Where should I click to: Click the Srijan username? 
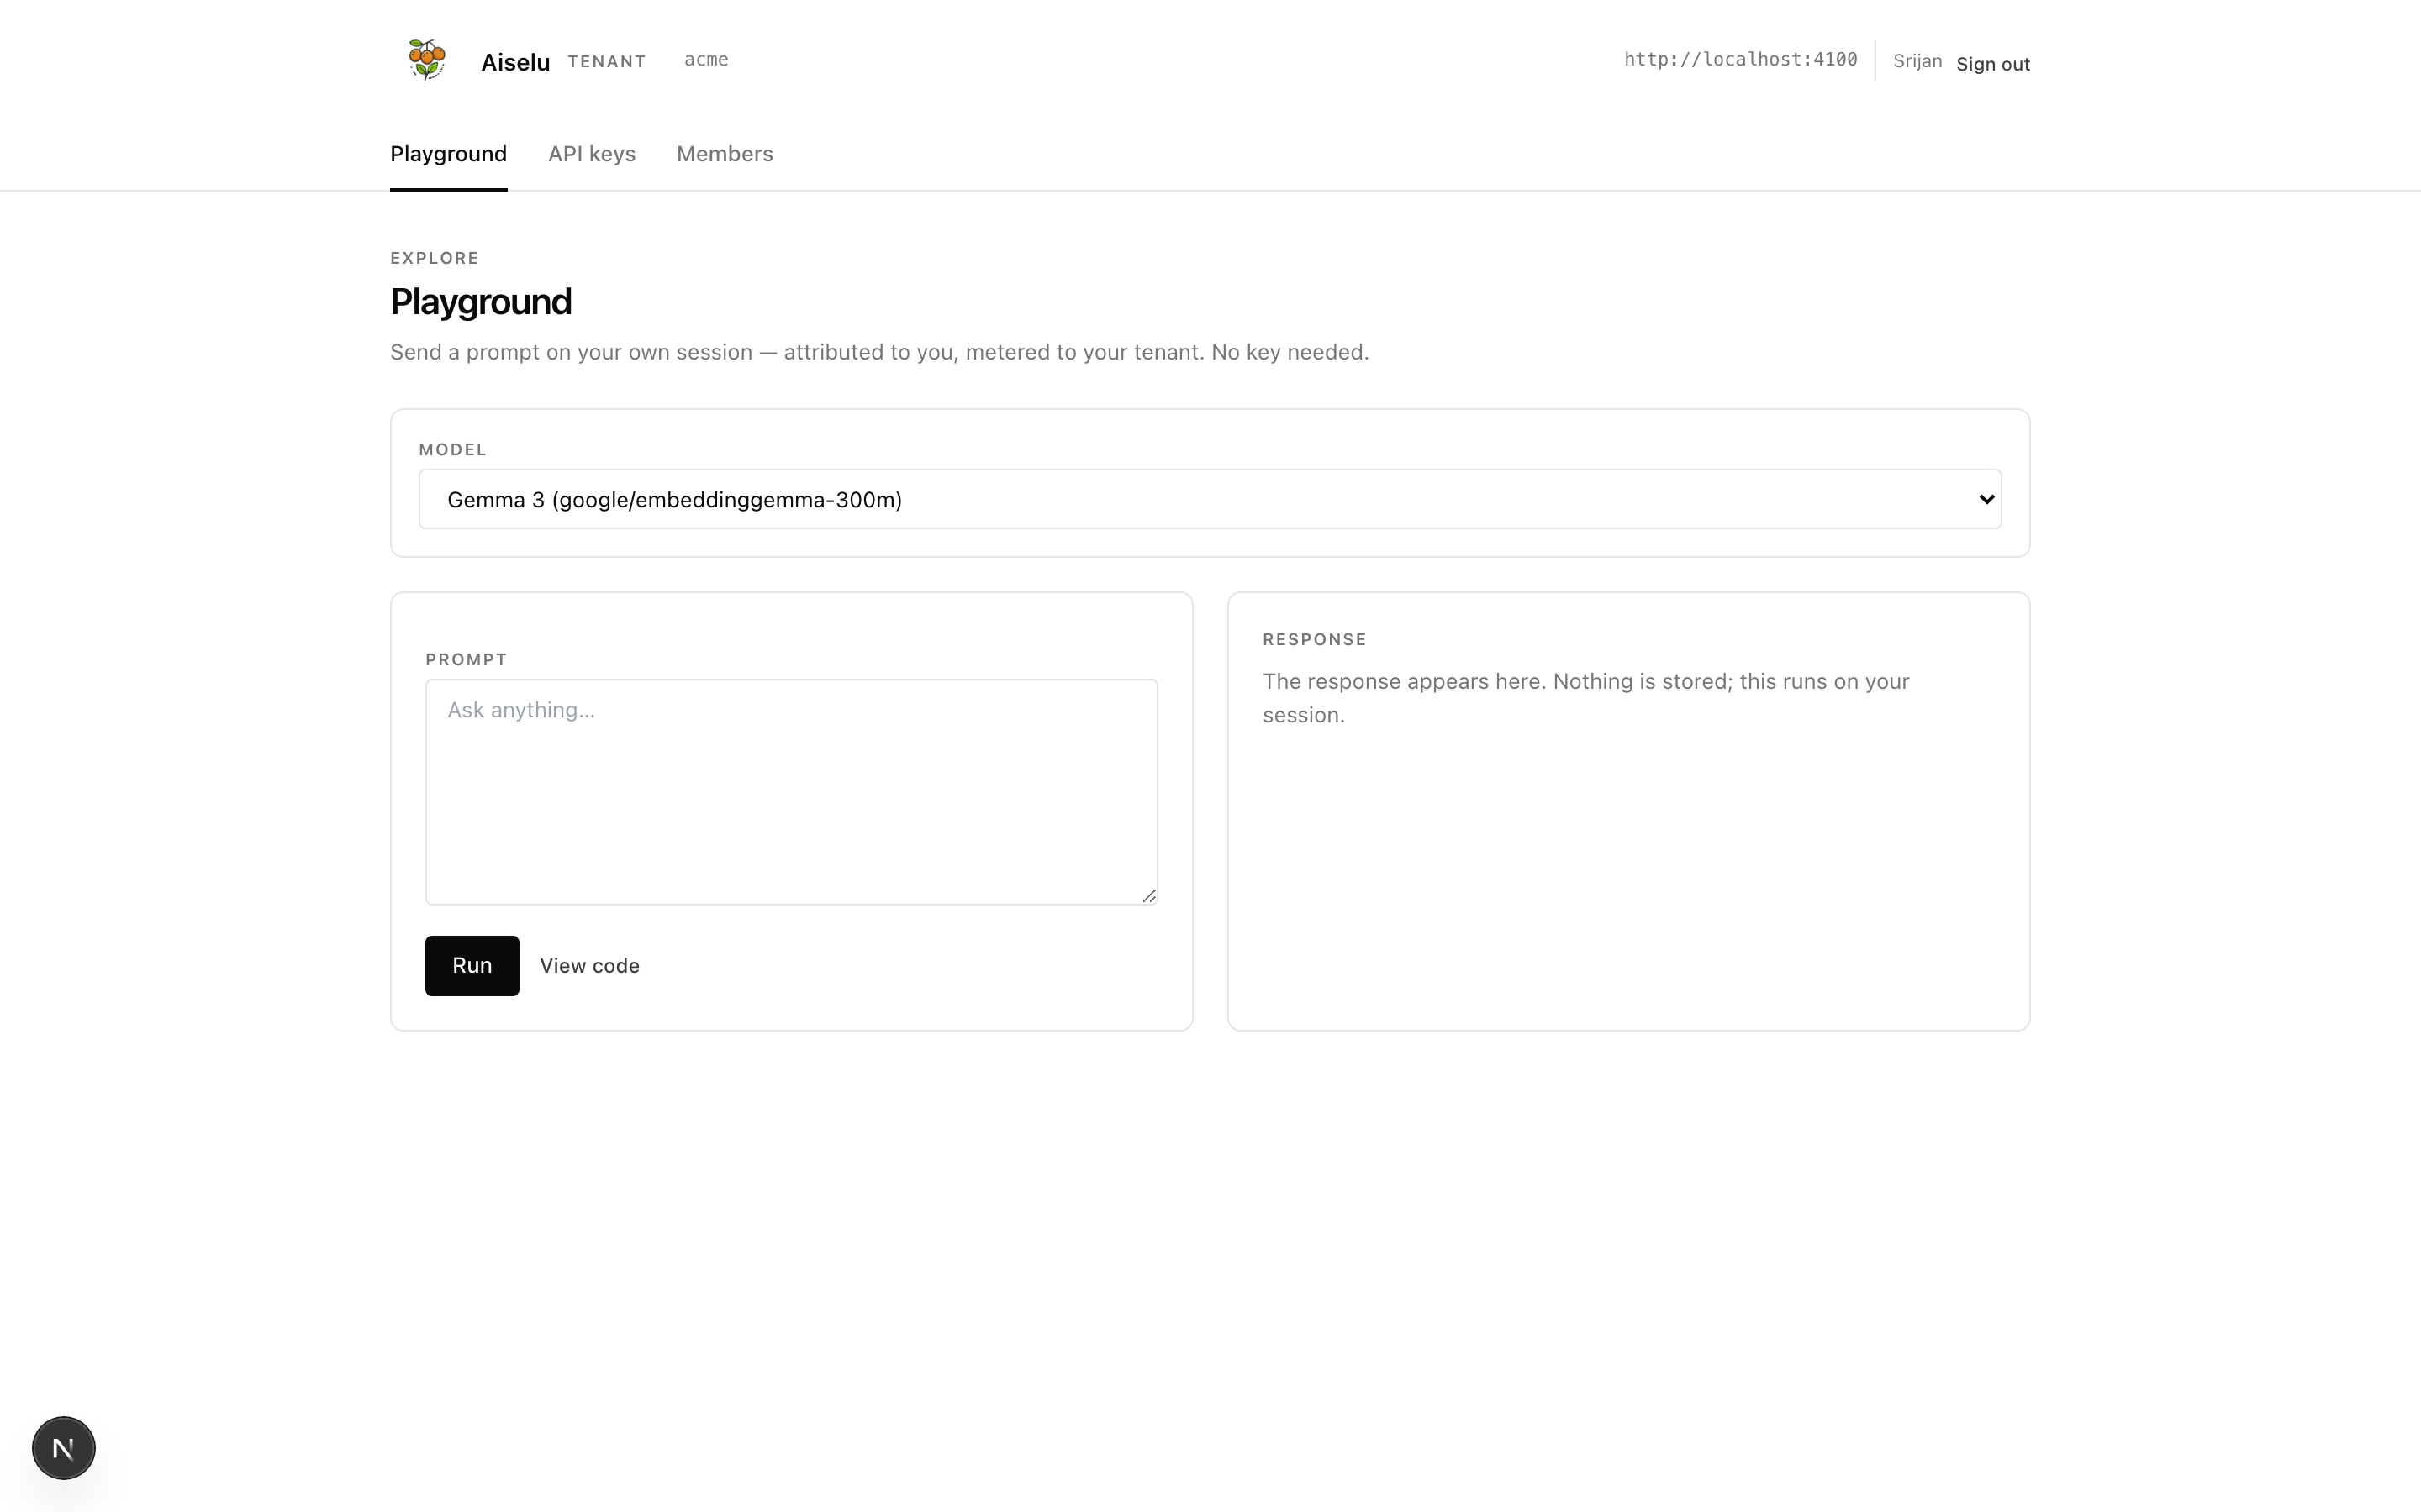pyautogui.click(x=1917, y=62)
